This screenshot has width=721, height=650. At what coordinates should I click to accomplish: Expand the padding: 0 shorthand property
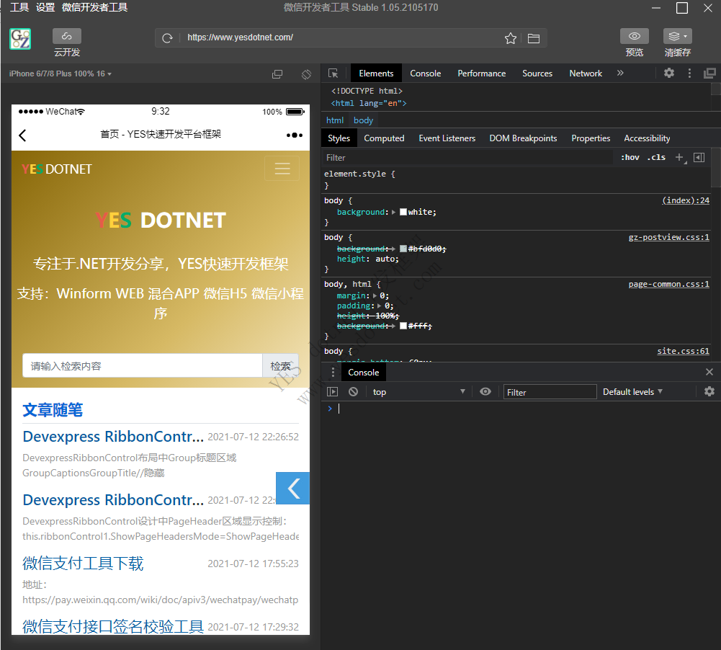pyautogui.click(x=380, y=306)
